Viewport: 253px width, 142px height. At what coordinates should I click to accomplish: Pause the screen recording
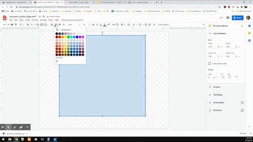coord(3,127)
